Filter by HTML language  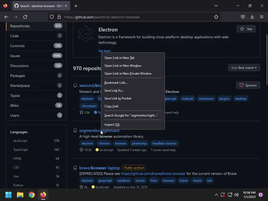click(36, 158)
